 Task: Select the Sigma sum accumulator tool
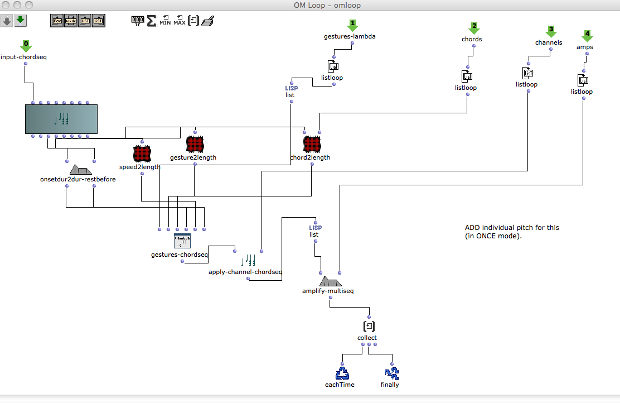tap(152, 21)
